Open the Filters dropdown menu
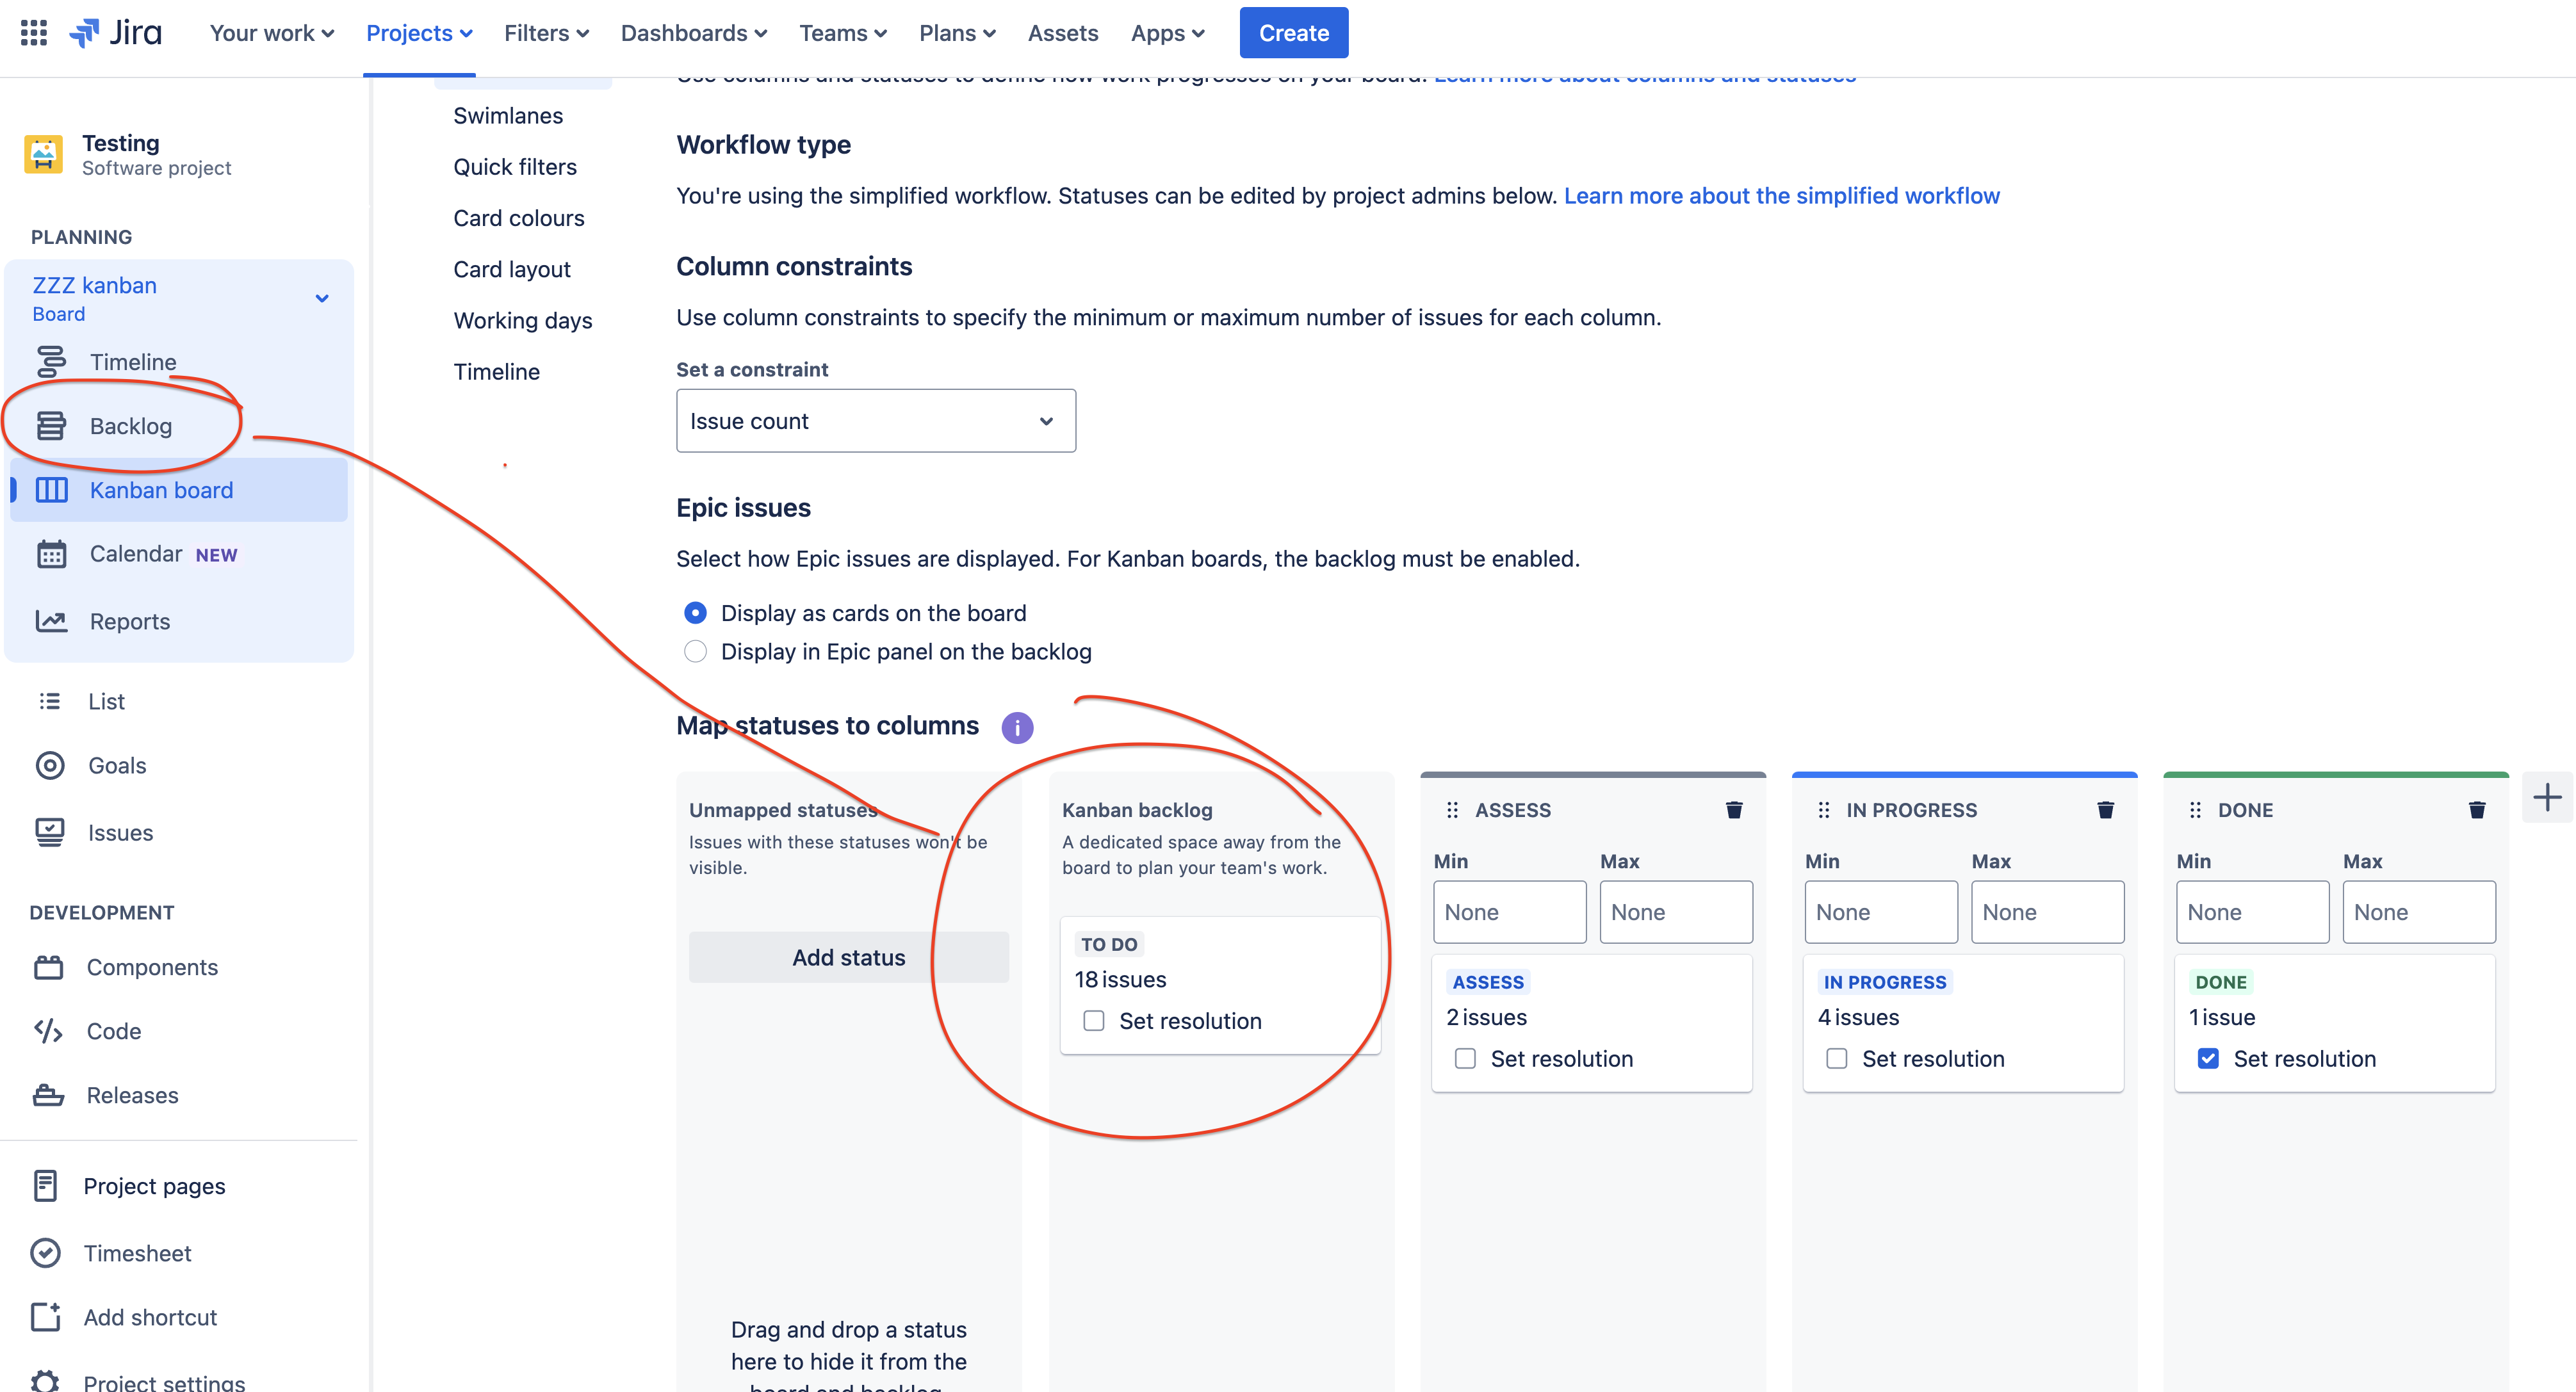The width and height of the screenshot is (2576, 1392). 546,33
